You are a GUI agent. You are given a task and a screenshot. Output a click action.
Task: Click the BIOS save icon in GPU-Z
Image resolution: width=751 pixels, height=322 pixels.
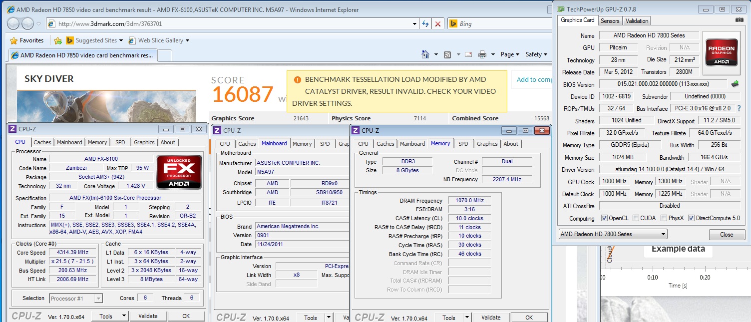click(x=735, y=84)
